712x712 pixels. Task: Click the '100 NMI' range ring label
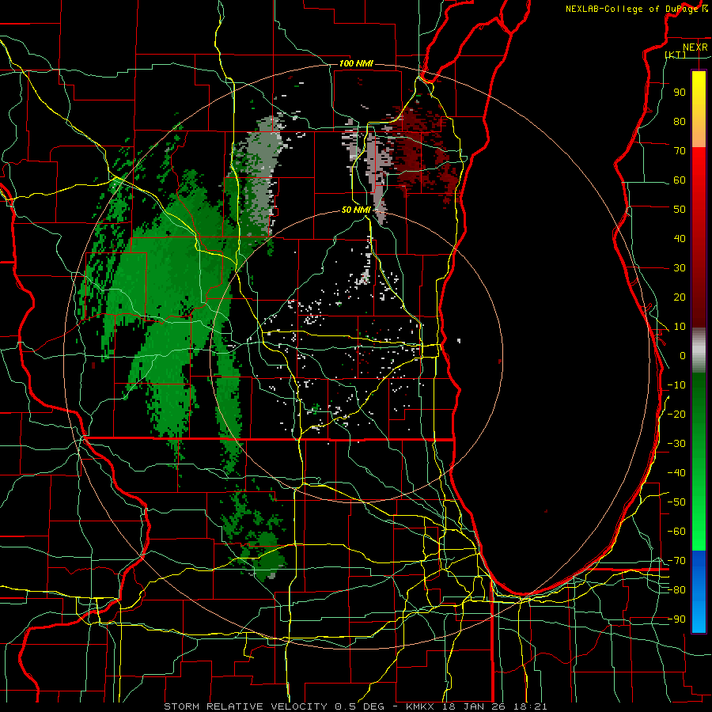[356, 63]
